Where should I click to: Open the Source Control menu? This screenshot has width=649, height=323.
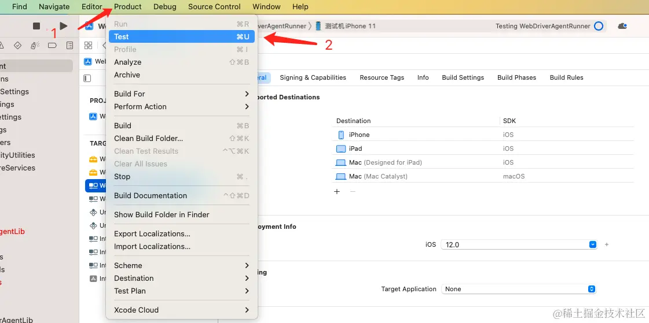click(x=214, y=6)
